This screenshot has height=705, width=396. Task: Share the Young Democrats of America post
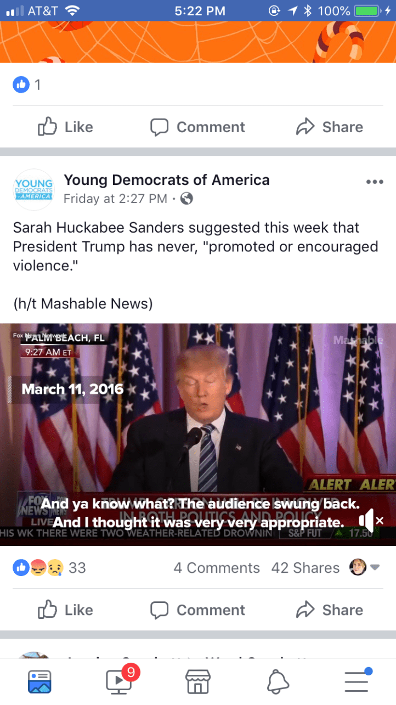point(329,610)
